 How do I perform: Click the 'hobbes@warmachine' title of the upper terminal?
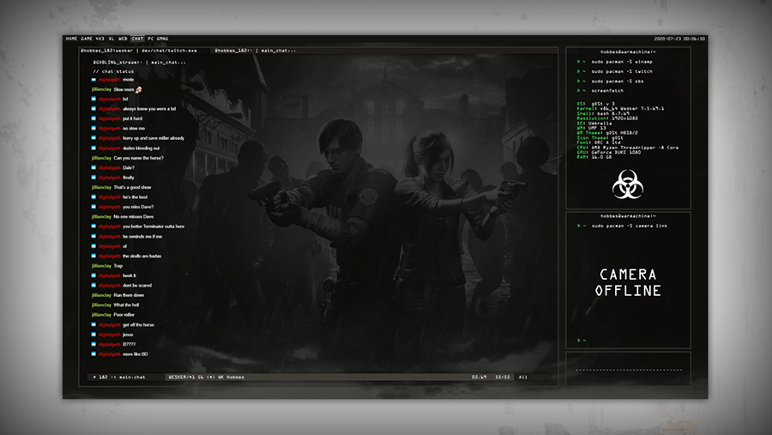[628, 51]
